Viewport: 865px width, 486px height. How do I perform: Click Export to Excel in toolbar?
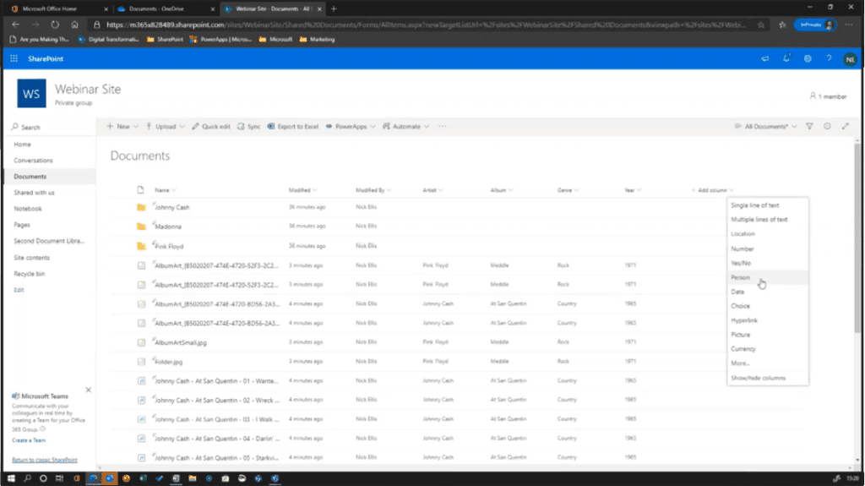coord(293,126)
